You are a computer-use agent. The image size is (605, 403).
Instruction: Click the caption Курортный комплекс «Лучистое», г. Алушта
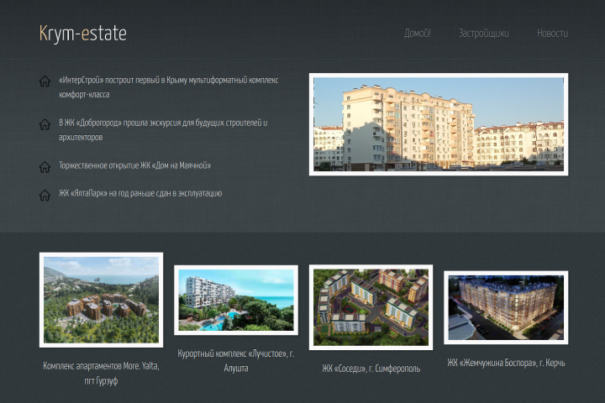pos(236,360)
